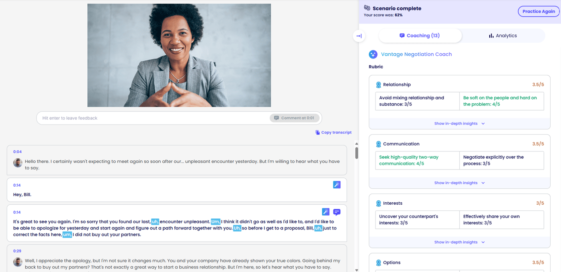
Task: Click the "Uncover your counterpart's interests: 3/5" cell
Action: (x=417, y=220)
